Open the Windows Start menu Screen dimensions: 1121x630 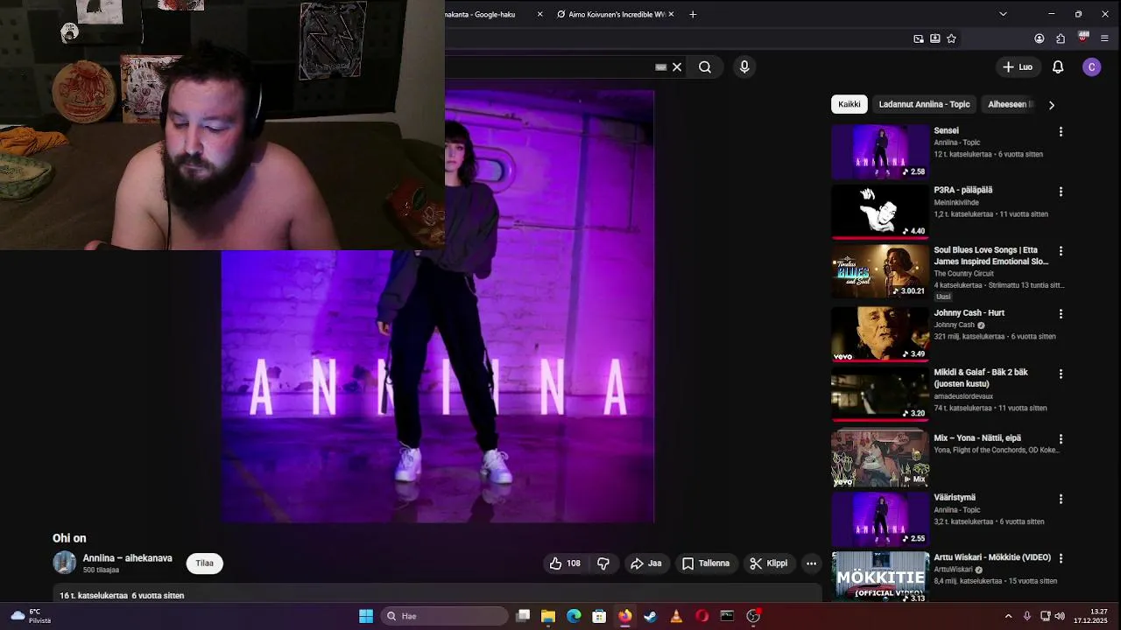pos(366,616)
